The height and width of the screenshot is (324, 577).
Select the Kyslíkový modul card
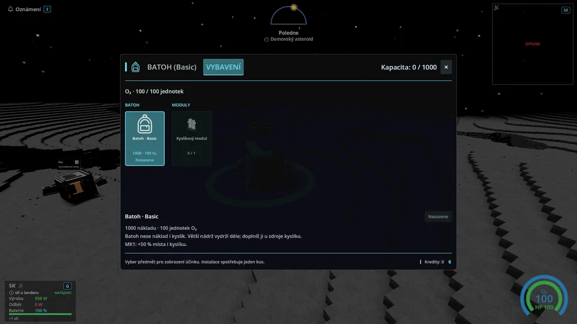(x=191, y=139)
